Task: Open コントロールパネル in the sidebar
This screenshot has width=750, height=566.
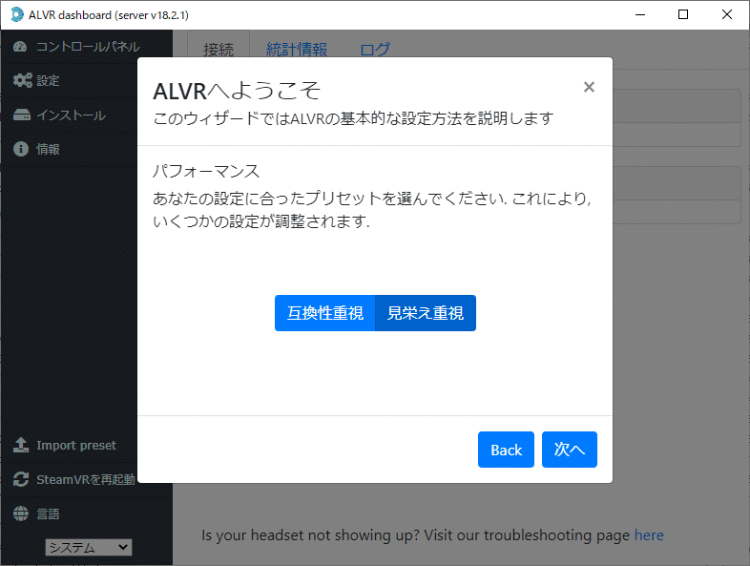Action: coord(87,47)
